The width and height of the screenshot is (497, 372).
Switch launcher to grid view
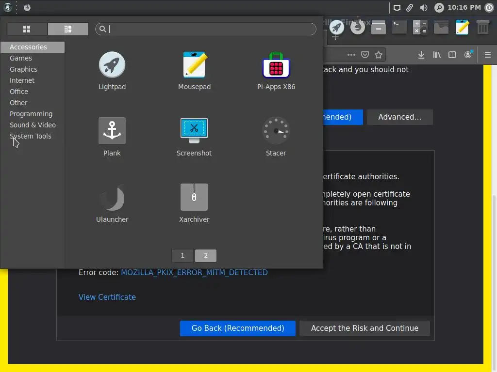(x=27, y=29)
